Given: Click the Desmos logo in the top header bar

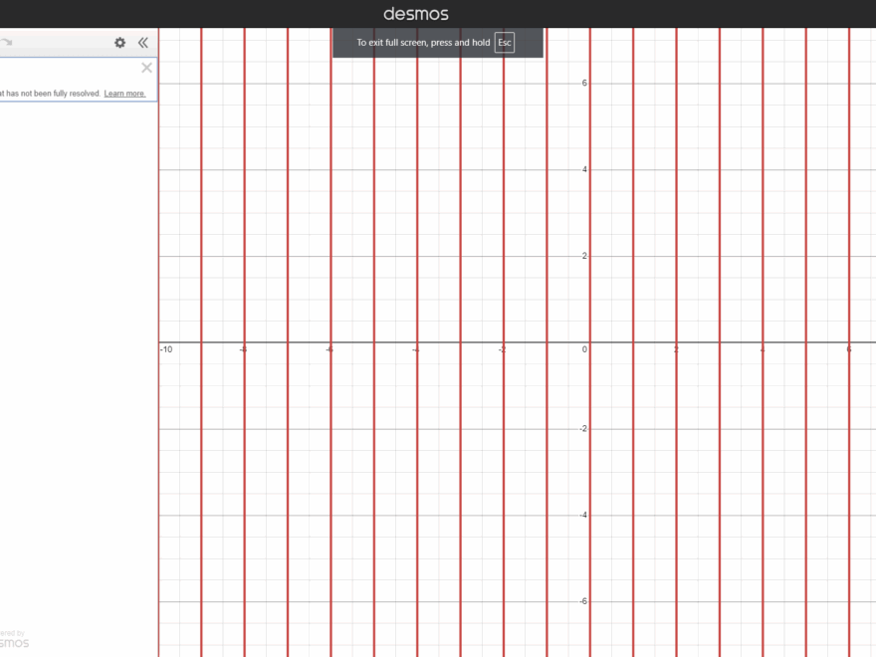Looking at the screenshot, I should coord(418,13).
